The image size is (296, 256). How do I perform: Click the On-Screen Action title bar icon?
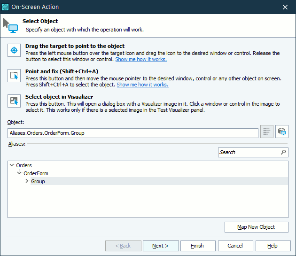tap(6, 7)
